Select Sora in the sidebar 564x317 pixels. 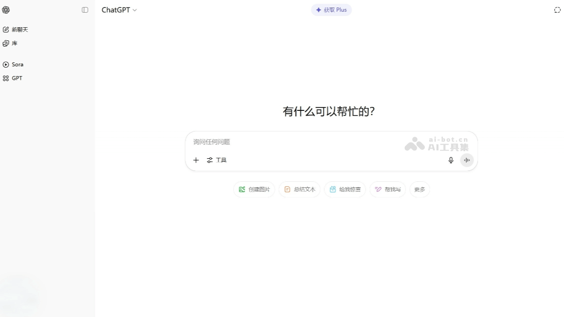point(17,64)
